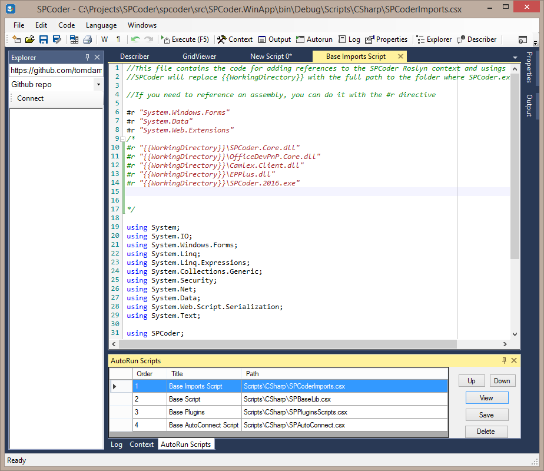Click the Connect button in Explorer

[30, 98]
